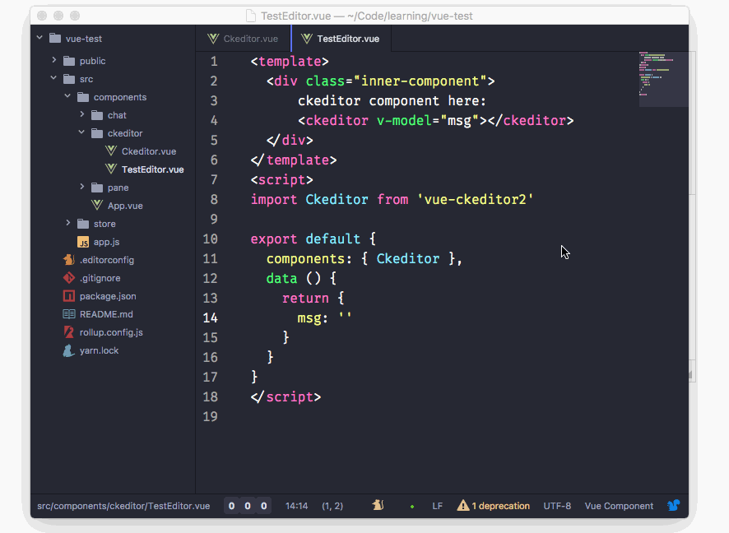729x533 pixels.
Task: Select TestEditor.vue in the file tree
Action: [152, 169]
